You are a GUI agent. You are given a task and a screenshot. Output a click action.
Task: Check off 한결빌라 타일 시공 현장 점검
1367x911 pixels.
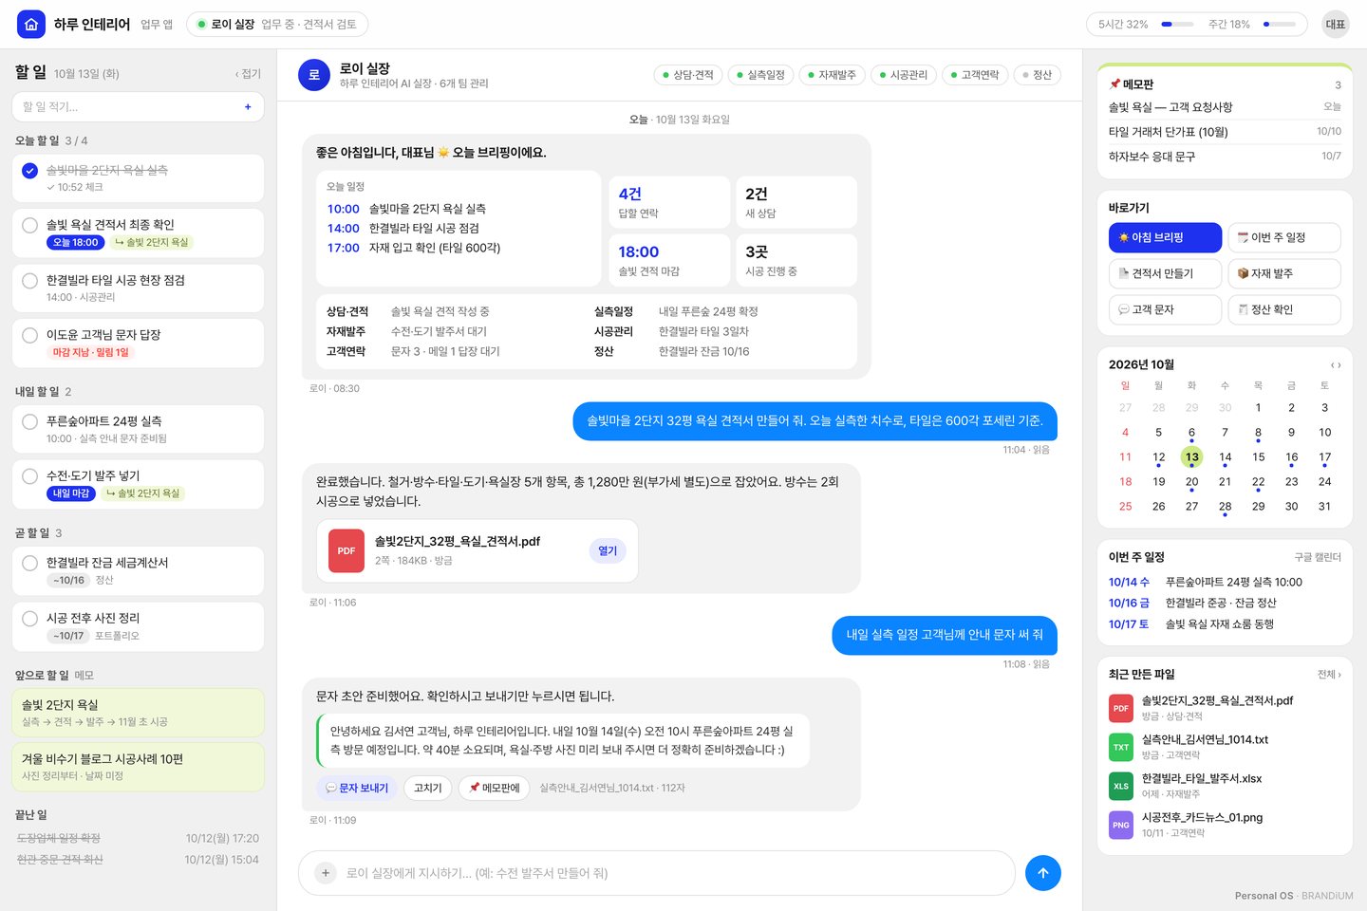(30, 281)
